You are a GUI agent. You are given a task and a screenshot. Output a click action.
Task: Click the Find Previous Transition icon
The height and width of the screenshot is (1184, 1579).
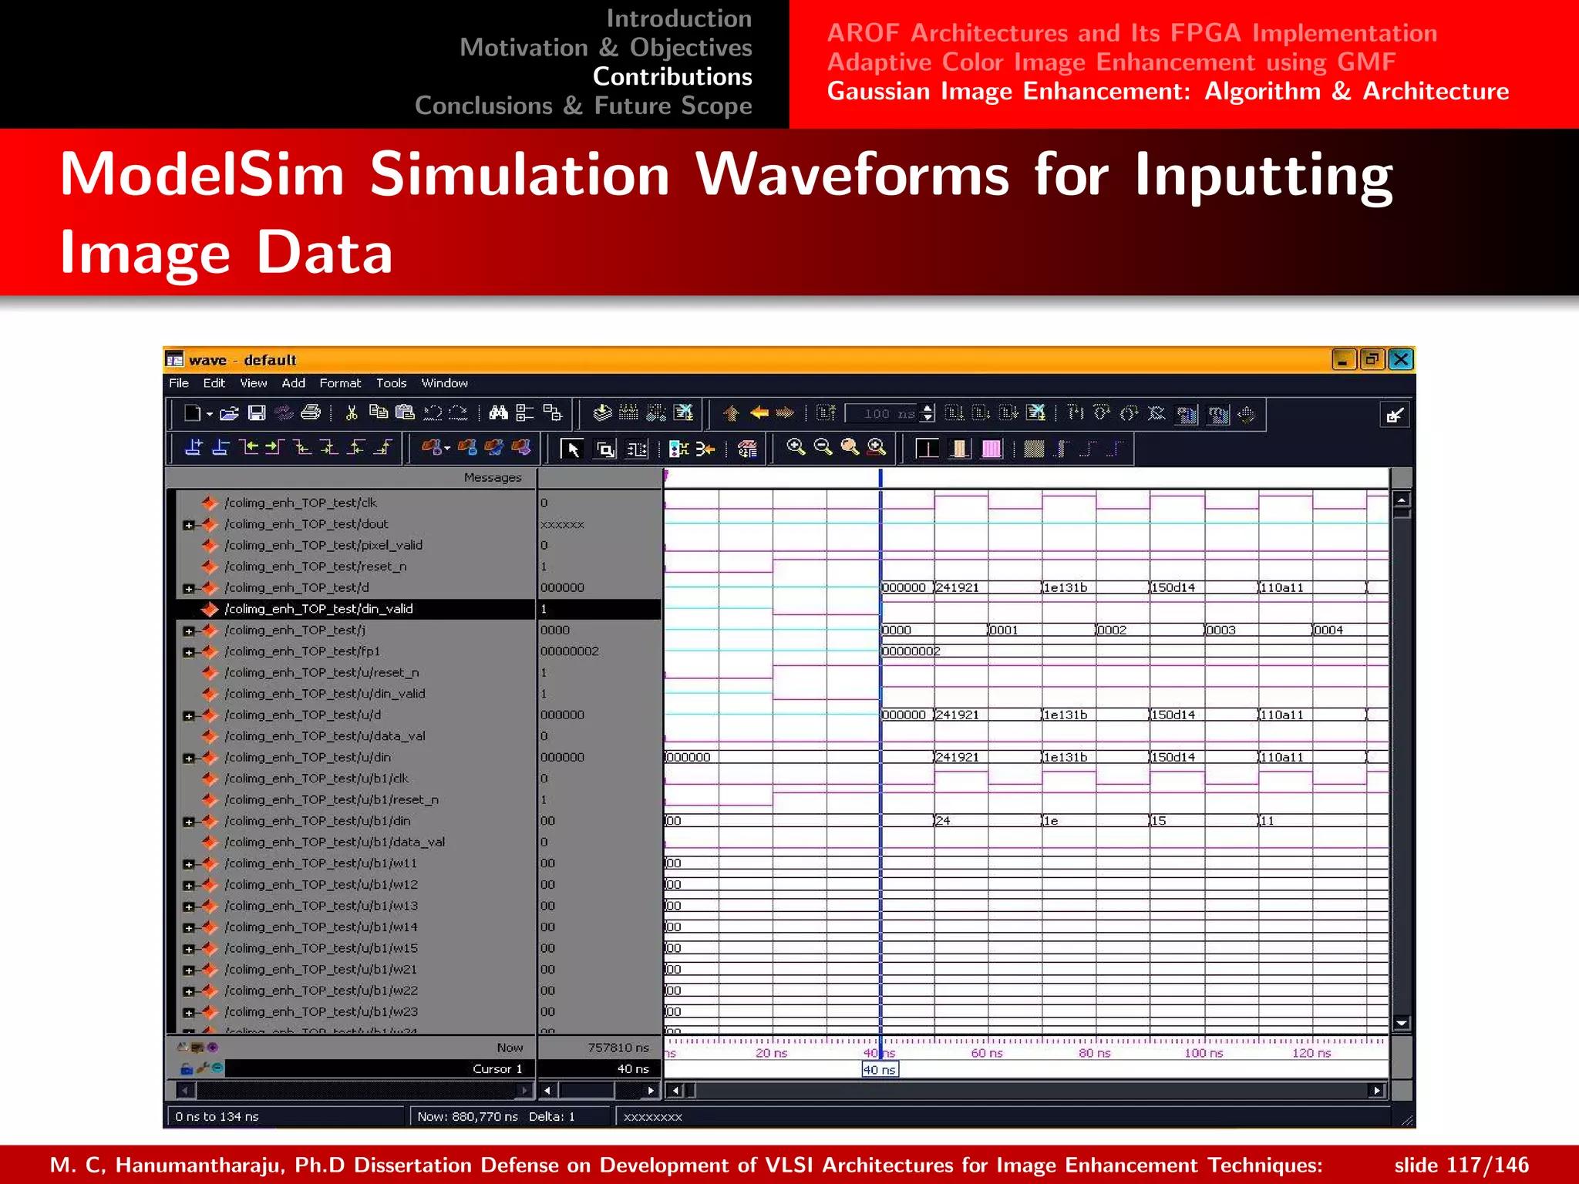[248, 448]
